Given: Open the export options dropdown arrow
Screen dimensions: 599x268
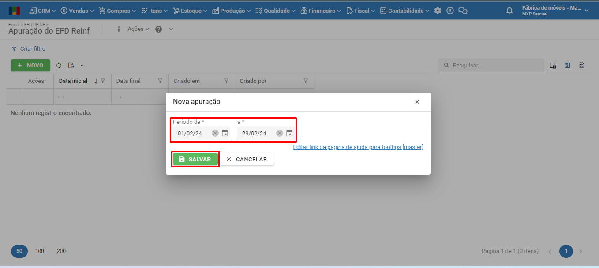Looking at the screenshot, I should [x=82, y=65].
